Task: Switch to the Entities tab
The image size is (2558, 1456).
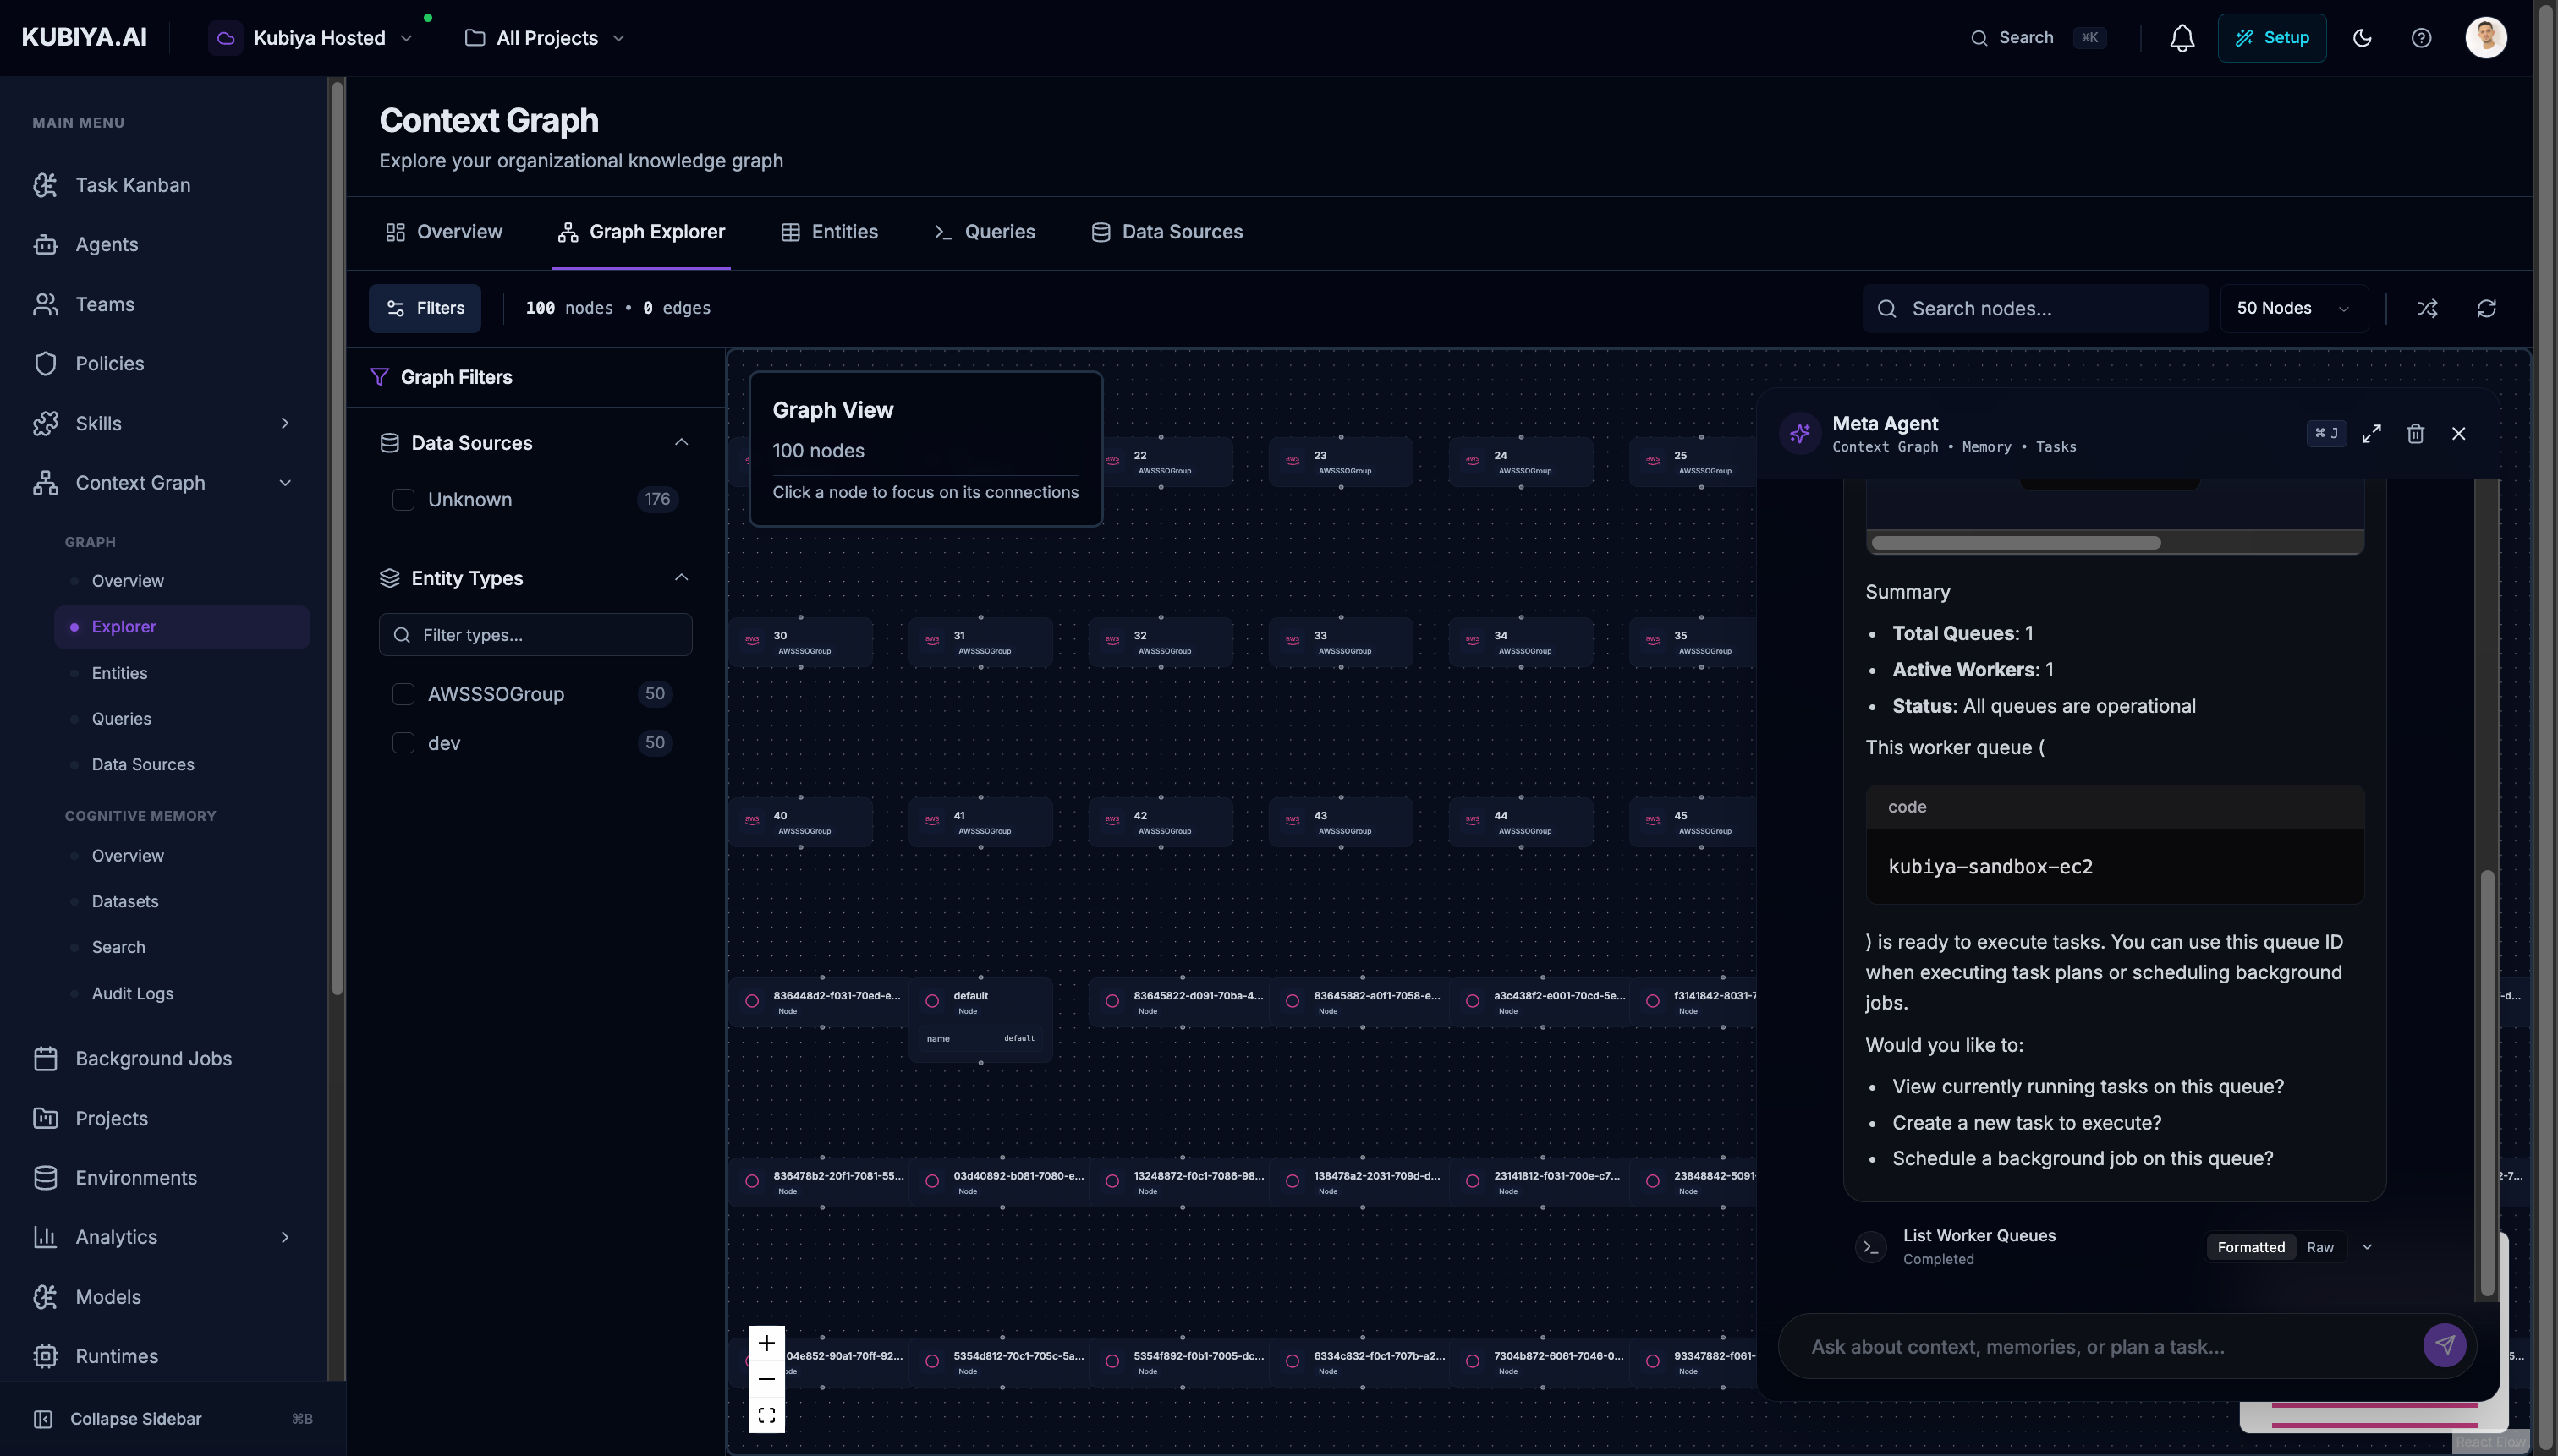Action: coord(829,231)
